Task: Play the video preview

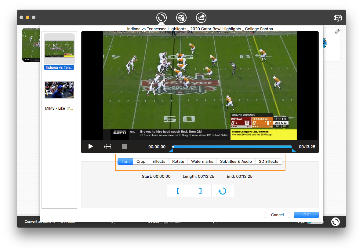Action: pyautogui.click(x=90, y=146)
